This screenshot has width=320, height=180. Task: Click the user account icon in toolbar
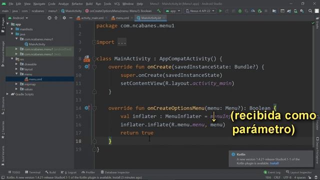[316, 11]
